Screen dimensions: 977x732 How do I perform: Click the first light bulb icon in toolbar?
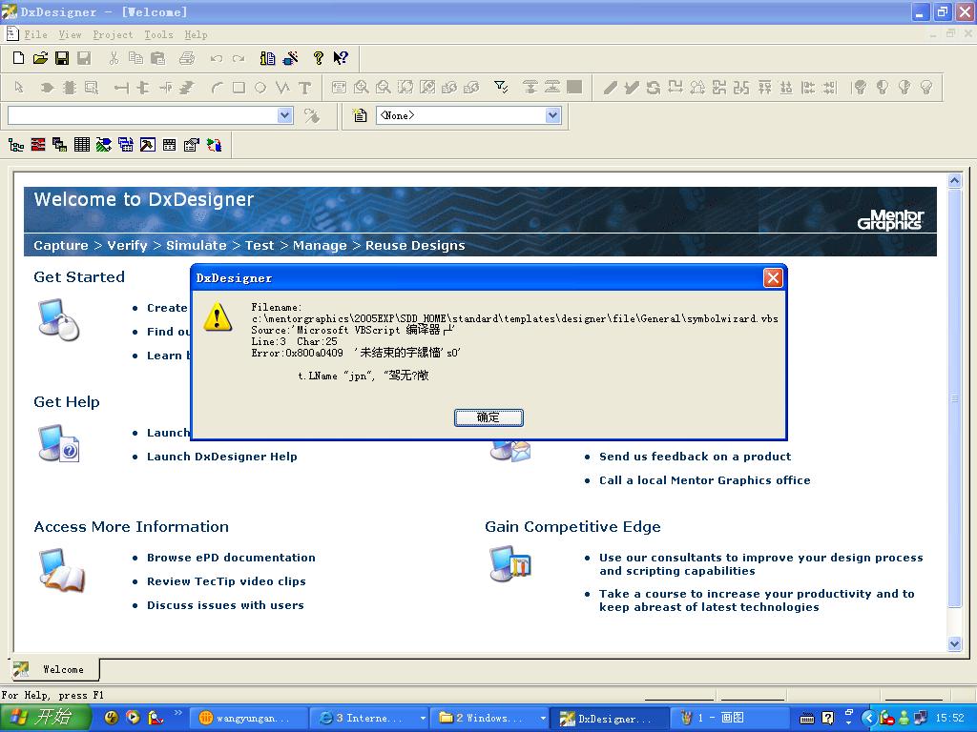coord(860,88)
